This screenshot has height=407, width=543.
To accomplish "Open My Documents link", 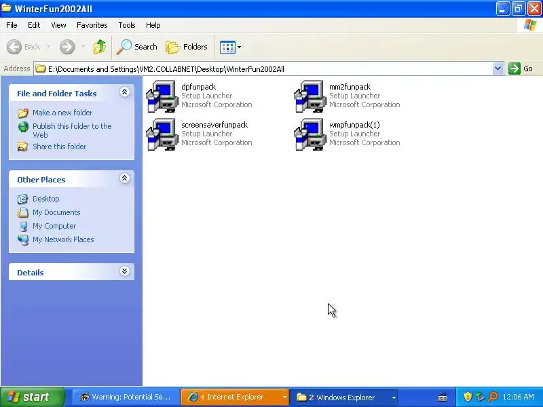I will coord(56,212).
